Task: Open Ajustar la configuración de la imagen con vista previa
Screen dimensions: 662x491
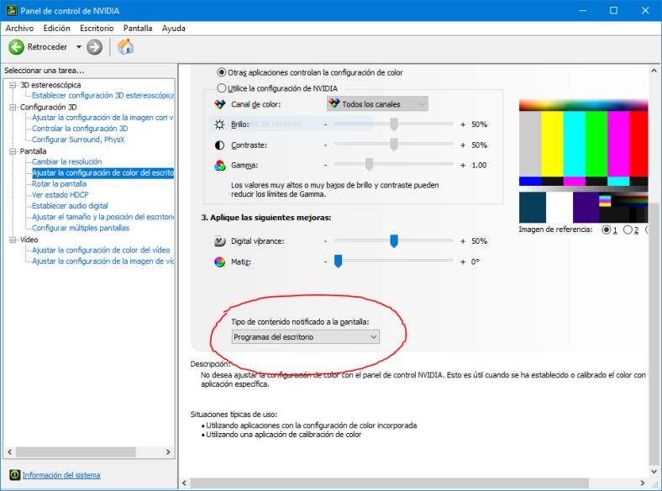Action: coord(102,118)
